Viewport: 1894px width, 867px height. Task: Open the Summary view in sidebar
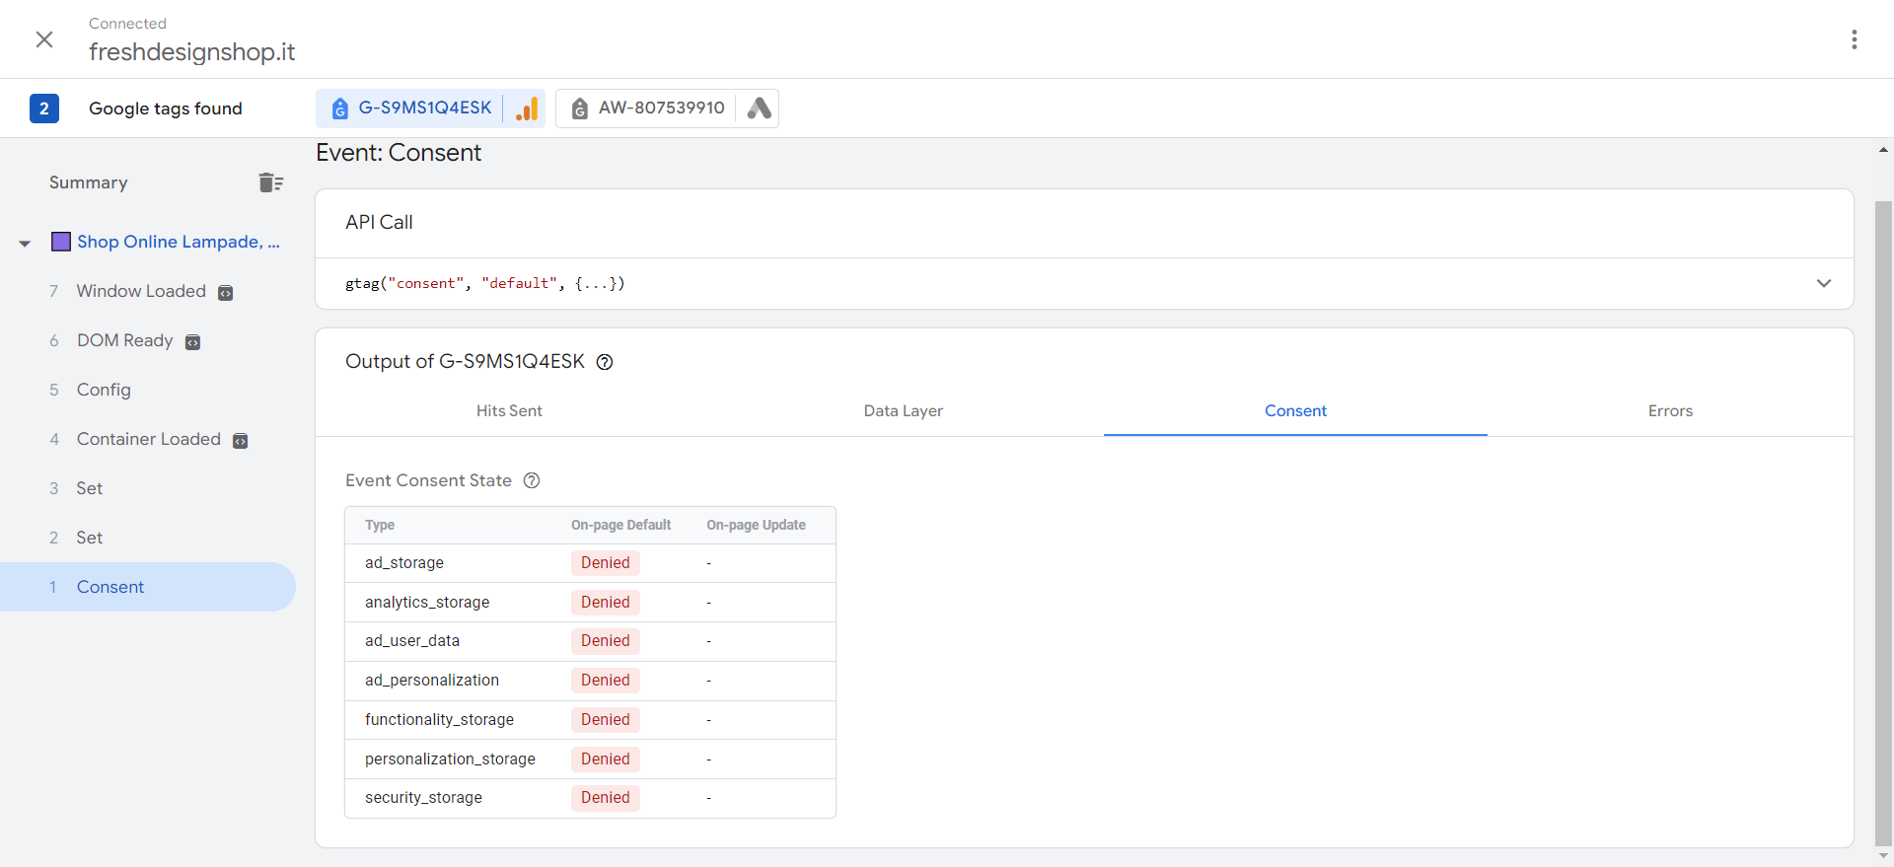click(x=89, y=182)
